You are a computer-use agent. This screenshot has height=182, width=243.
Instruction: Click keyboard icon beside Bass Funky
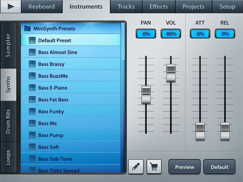(32, 111)
